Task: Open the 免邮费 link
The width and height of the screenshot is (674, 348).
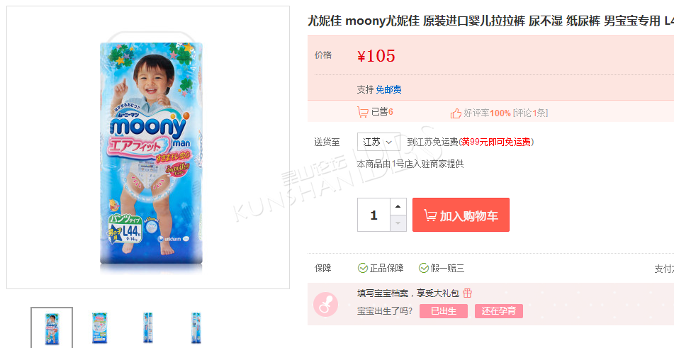Action: (388, 89)
